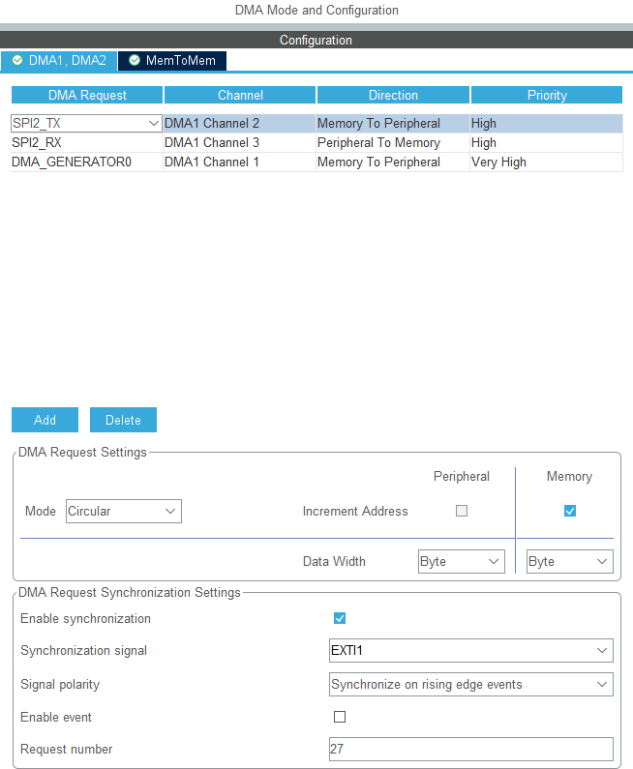Click the DMA1 Channel 3 cell
633x769 pixels.
point(239,143)
